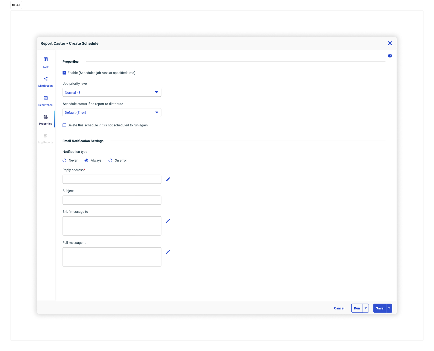Open Schedule status if no report dropdown

point(112,113)
